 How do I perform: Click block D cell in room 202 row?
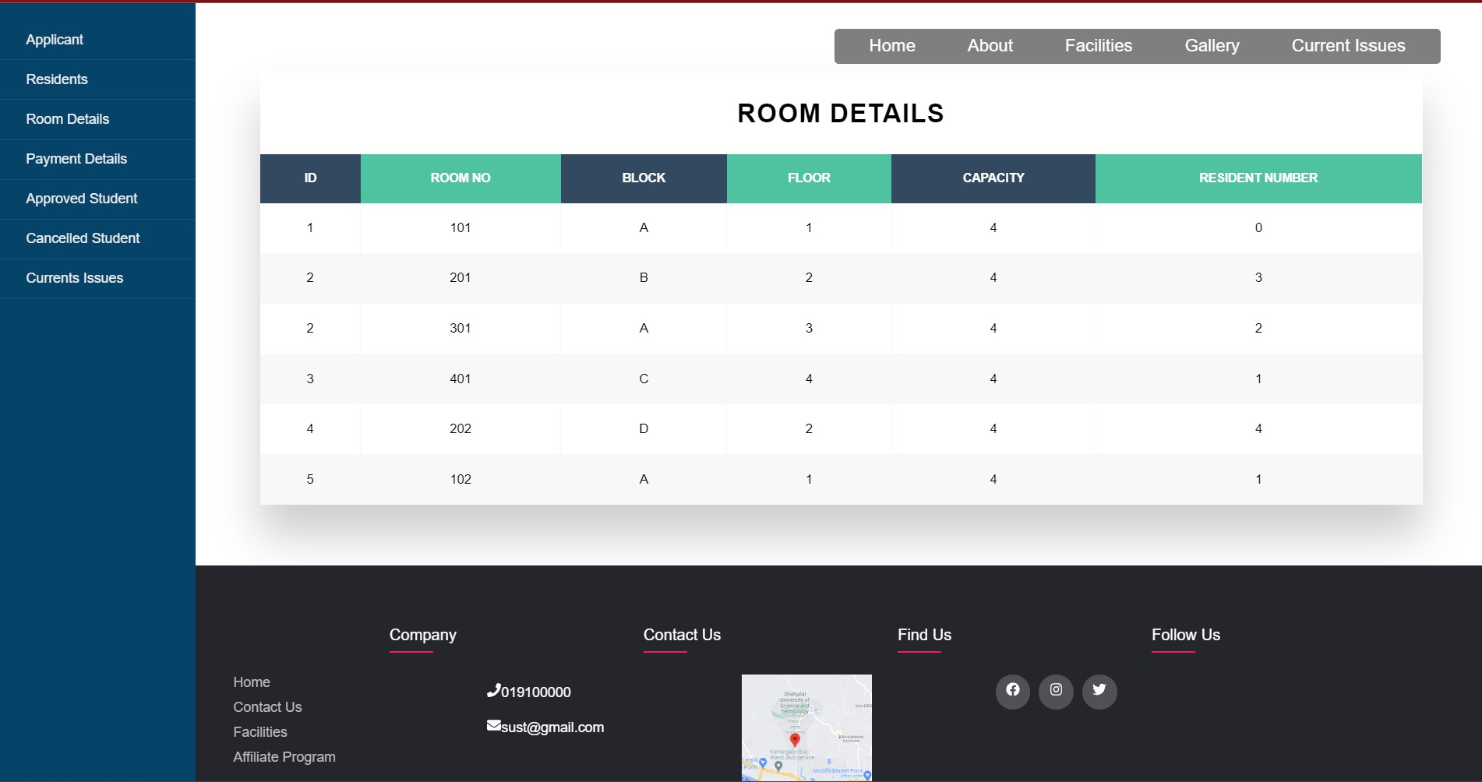pyautogui.click(x=644, y=429)
